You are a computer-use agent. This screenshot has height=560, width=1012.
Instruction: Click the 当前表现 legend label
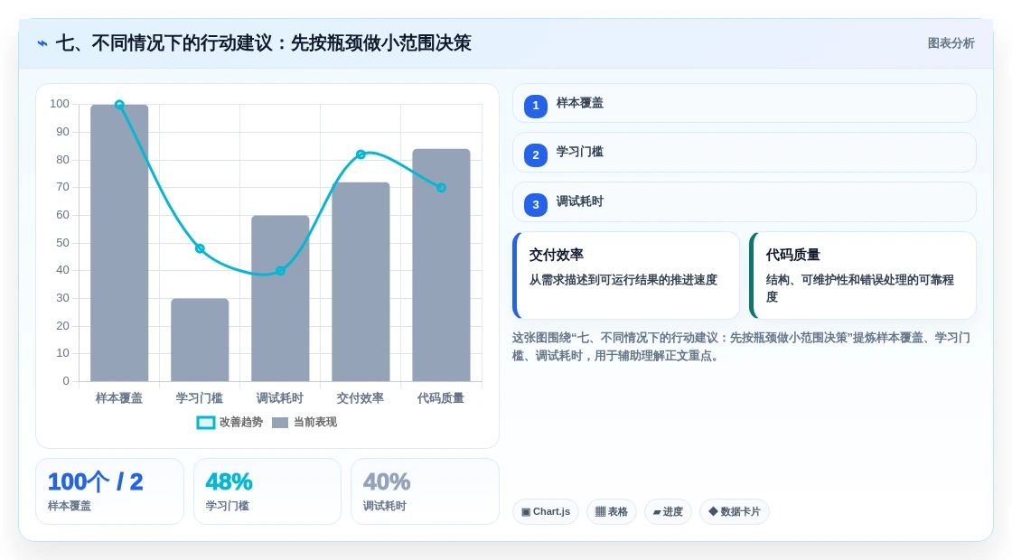[x=315, y=422]
